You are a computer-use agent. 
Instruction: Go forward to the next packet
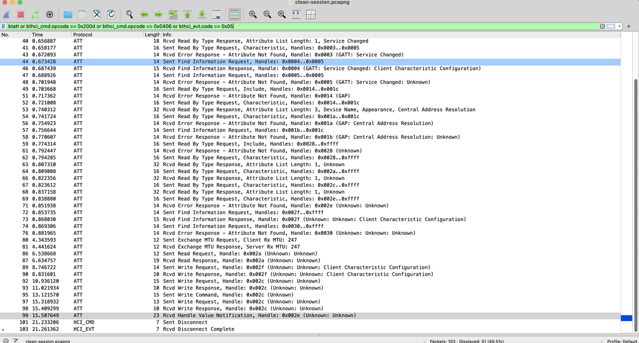tap(158, 15)
